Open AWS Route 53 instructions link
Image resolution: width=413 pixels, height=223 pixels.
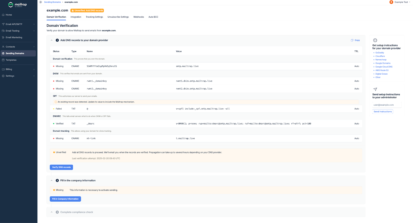coord(382,70)
